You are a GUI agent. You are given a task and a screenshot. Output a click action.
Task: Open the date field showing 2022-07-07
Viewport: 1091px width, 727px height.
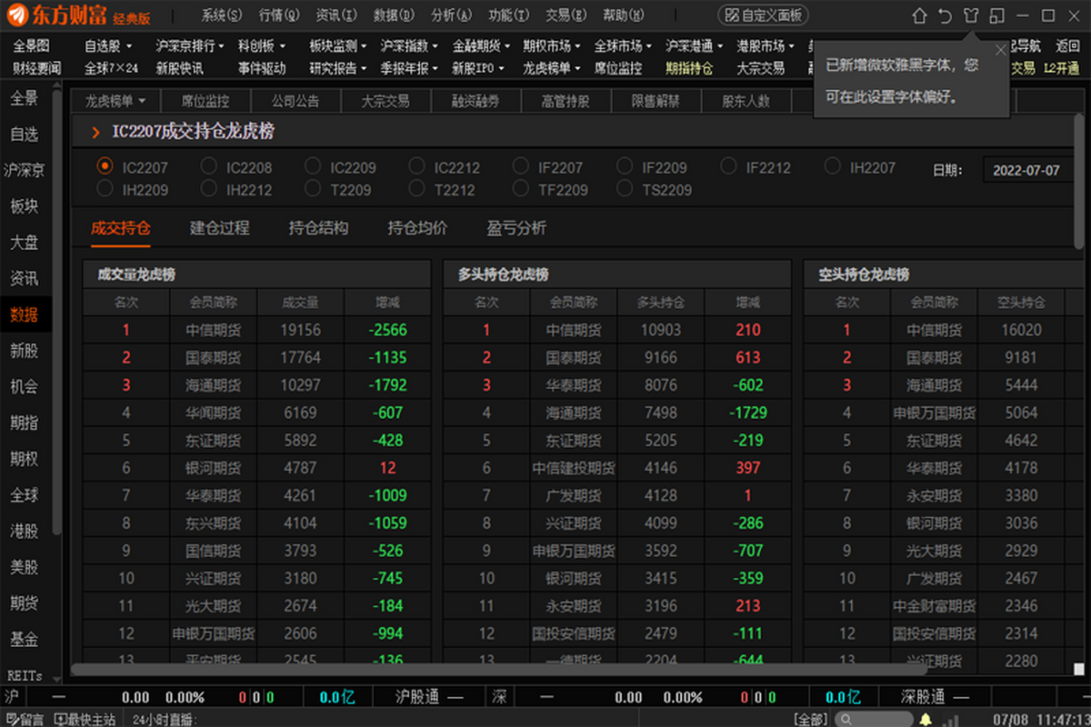coord(1026,170)
